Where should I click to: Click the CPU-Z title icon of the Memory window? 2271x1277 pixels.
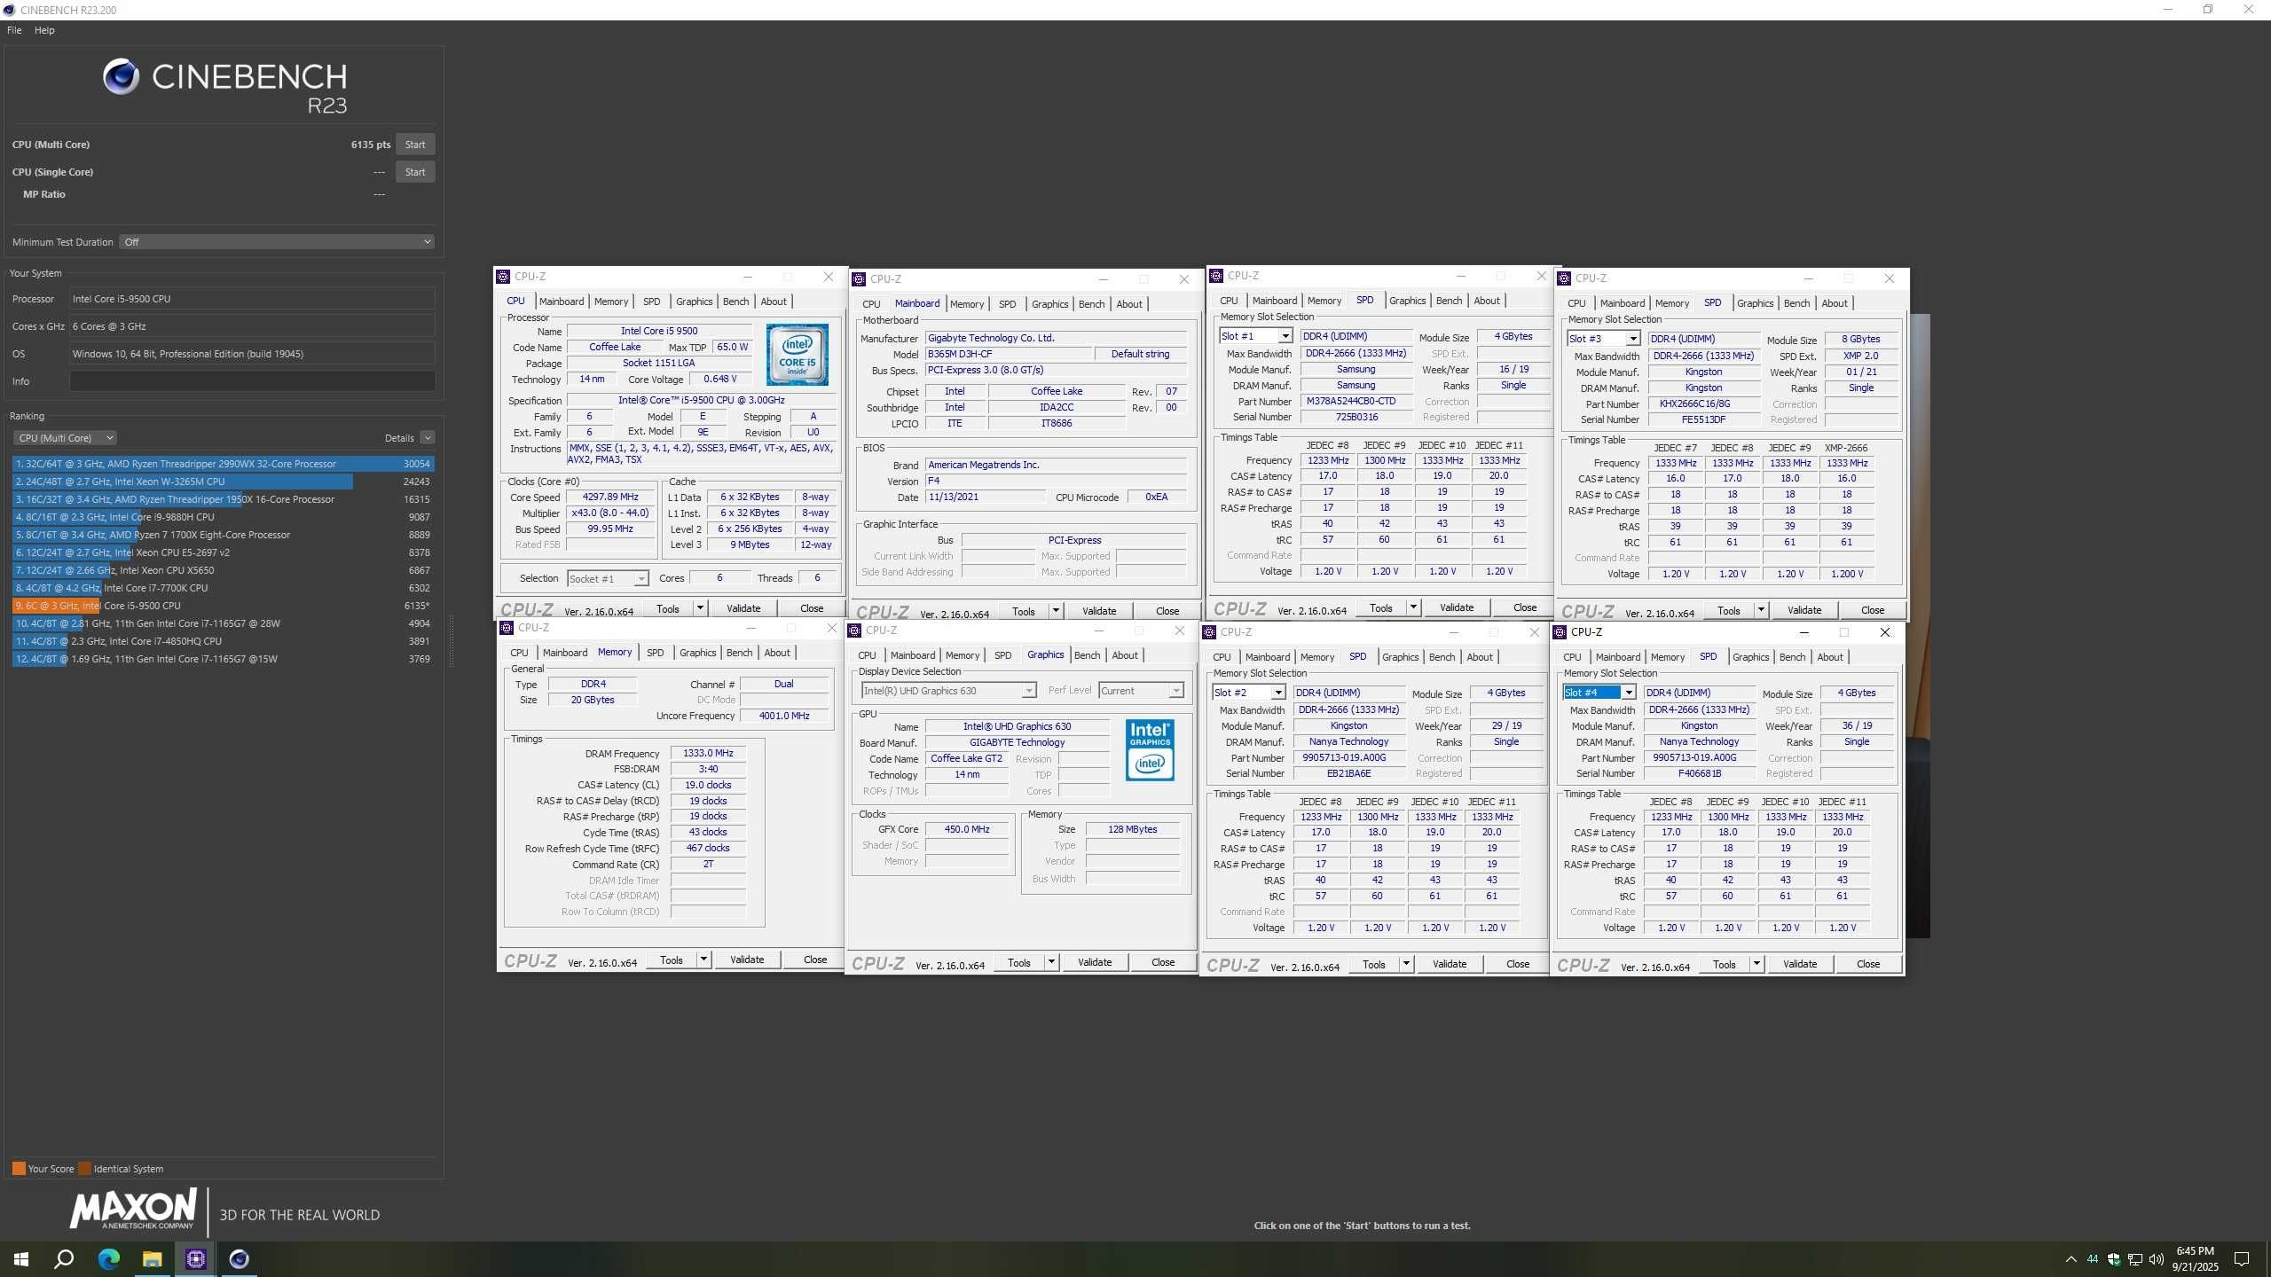pos(507,628)
